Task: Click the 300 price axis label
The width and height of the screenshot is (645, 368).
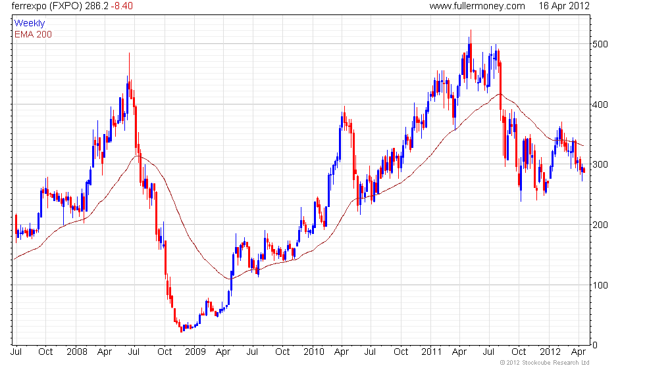Action: pos(600,164)
